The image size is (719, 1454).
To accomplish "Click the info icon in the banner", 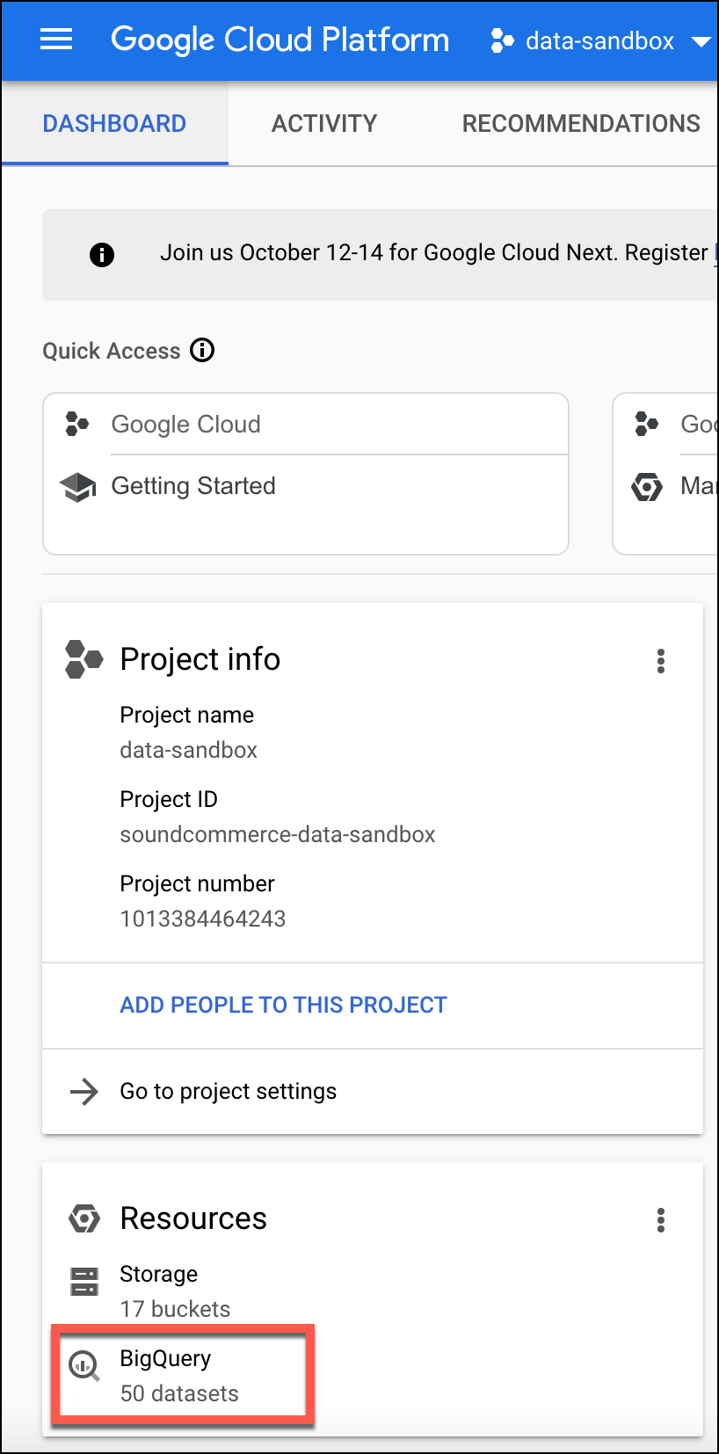I will click(102, 255).
